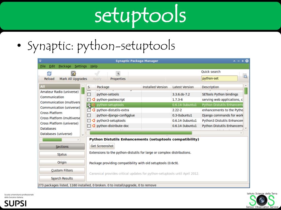The height and width of the screenshot is (210, 281).
Task: Click the Reload toolbar icon
Action: click(49, 73)
